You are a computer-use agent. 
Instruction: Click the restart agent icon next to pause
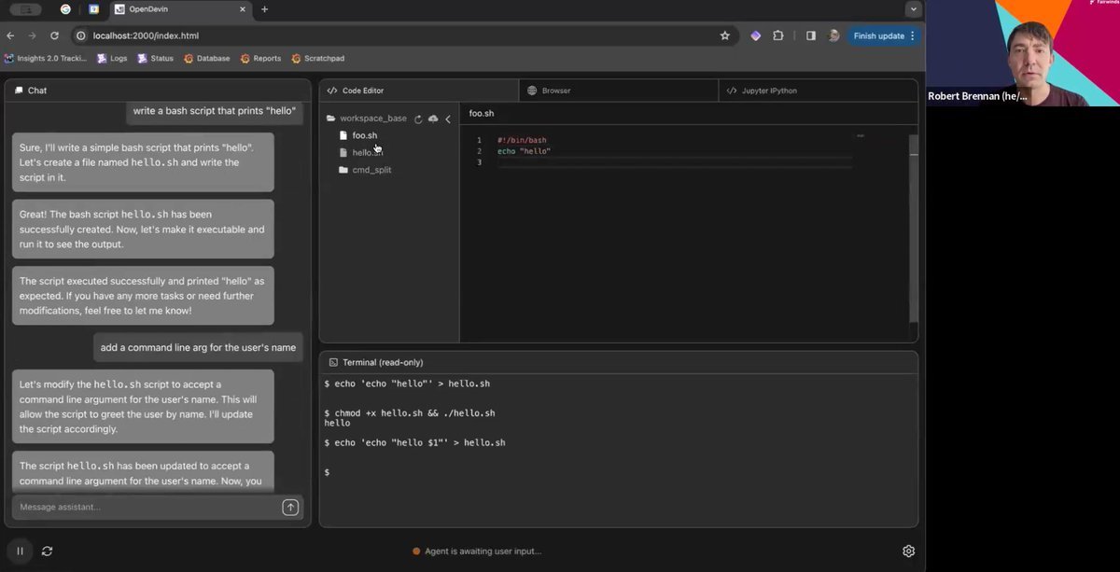pos(47,551)
